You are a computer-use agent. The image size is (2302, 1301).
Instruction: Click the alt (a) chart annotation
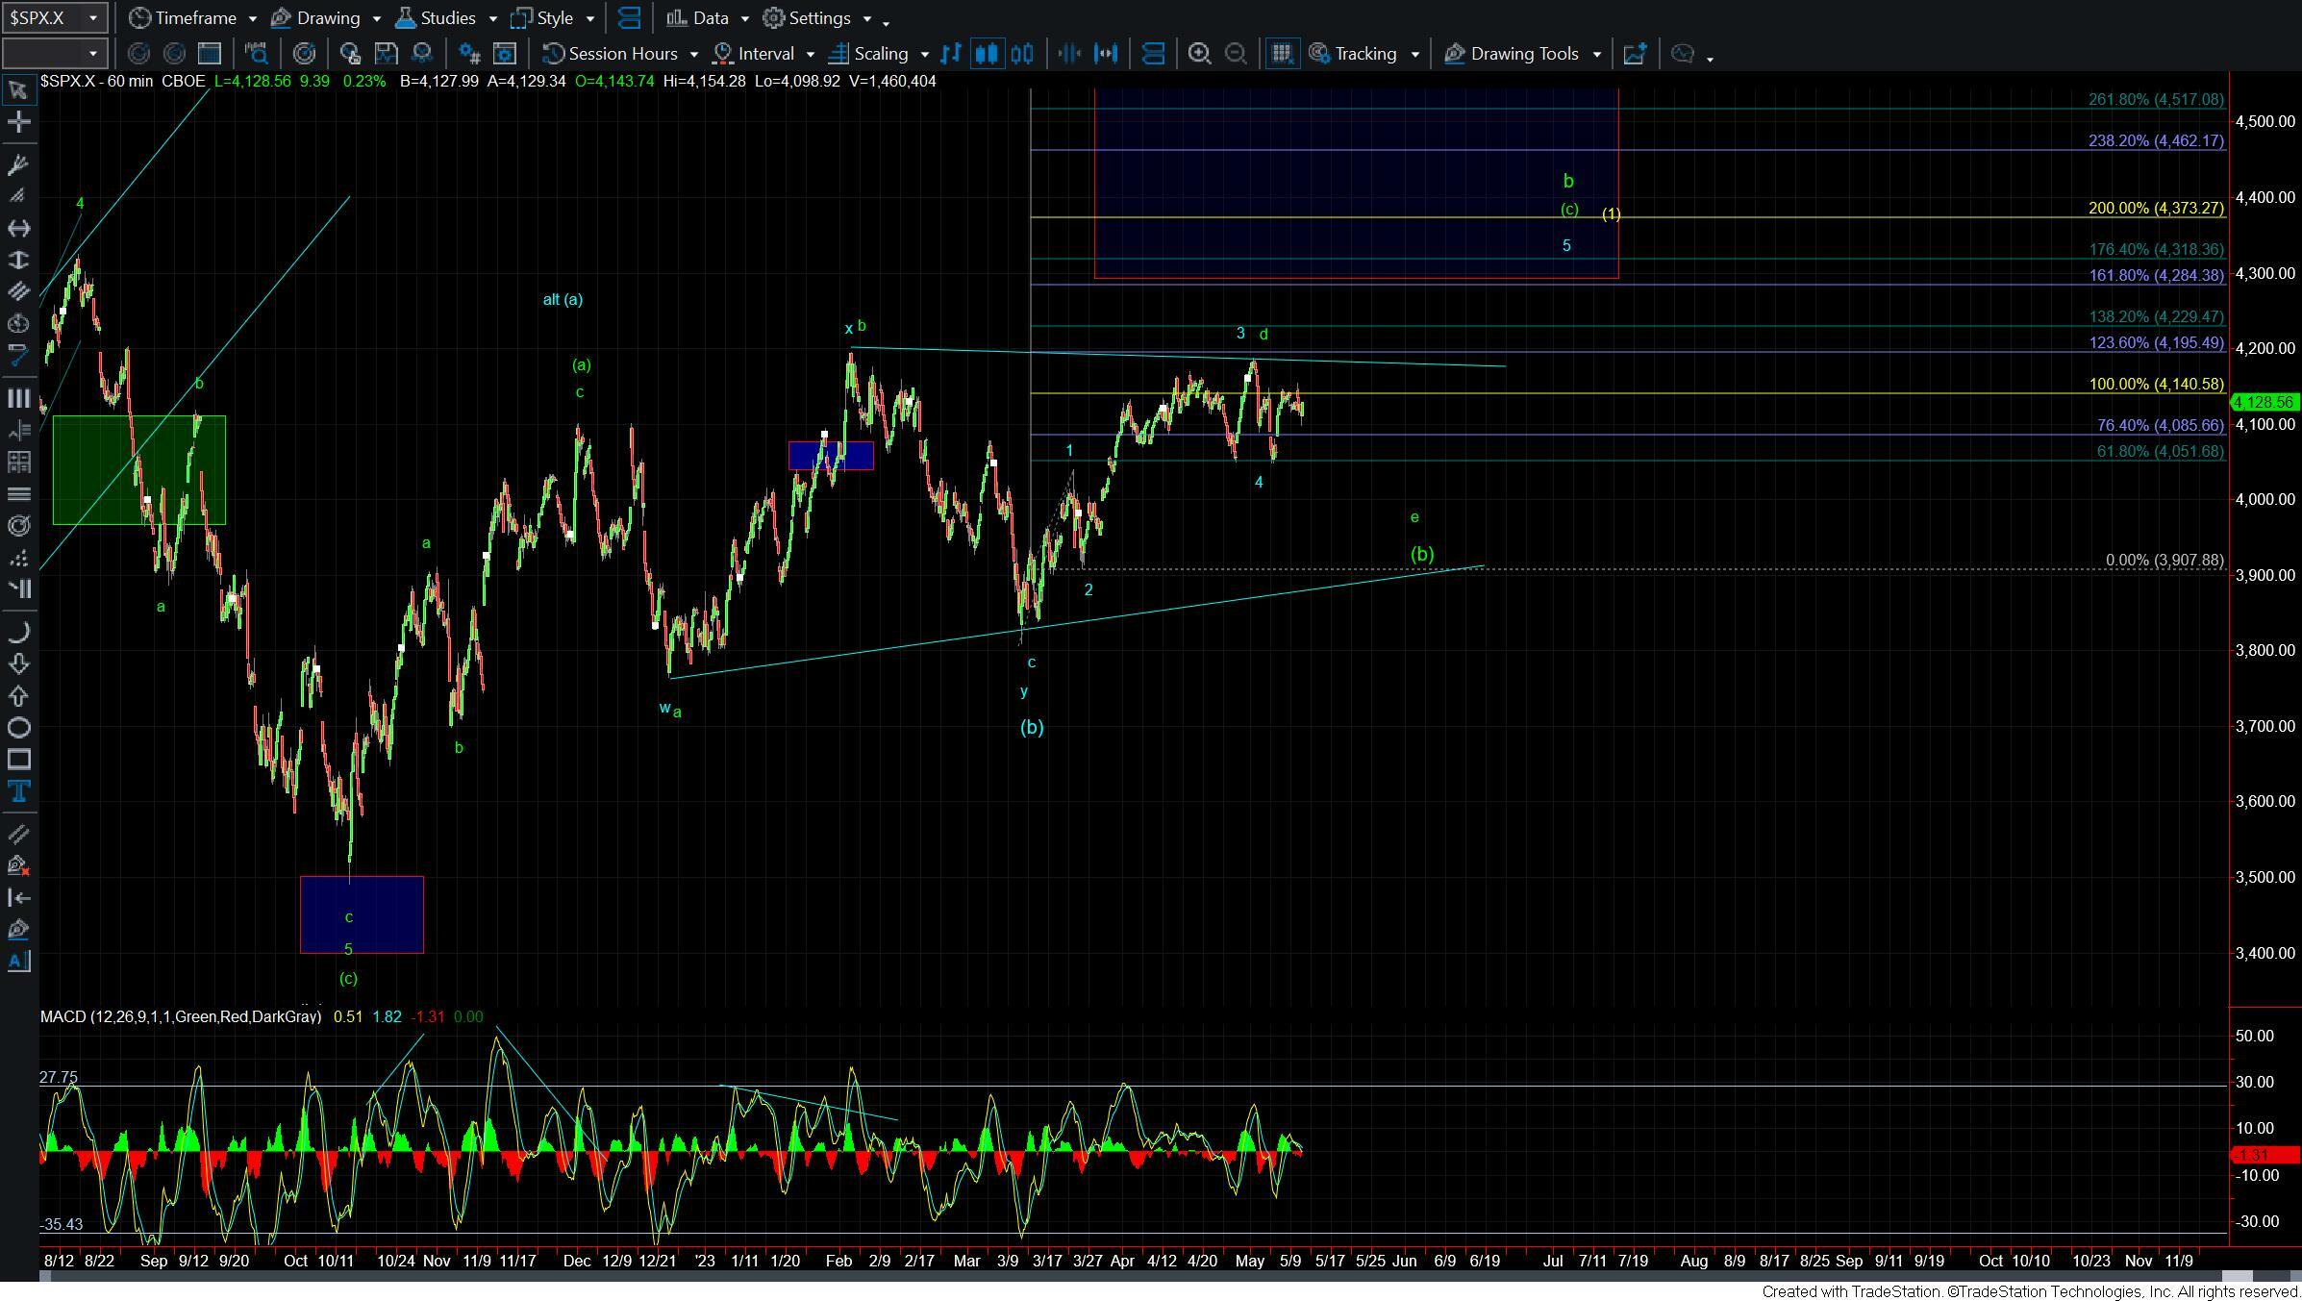tap(563, 300)
